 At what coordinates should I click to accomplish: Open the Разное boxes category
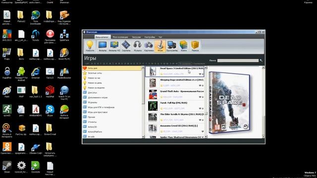[195, 46]
